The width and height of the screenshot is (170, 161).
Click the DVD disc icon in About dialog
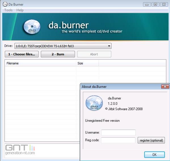pos(94,103)
